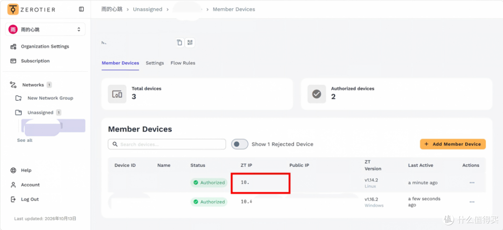503x230 pixels.
Task: Click the Last Active column header
Action: (421, 165)
